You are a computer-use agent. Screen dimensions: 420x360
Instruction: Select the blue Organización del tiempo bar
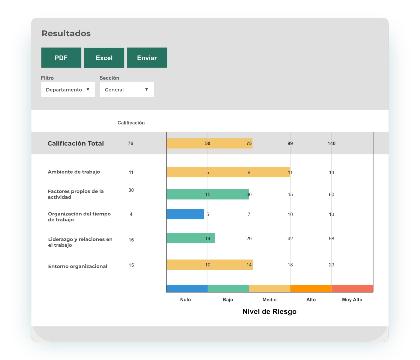[x=185, y=214]
